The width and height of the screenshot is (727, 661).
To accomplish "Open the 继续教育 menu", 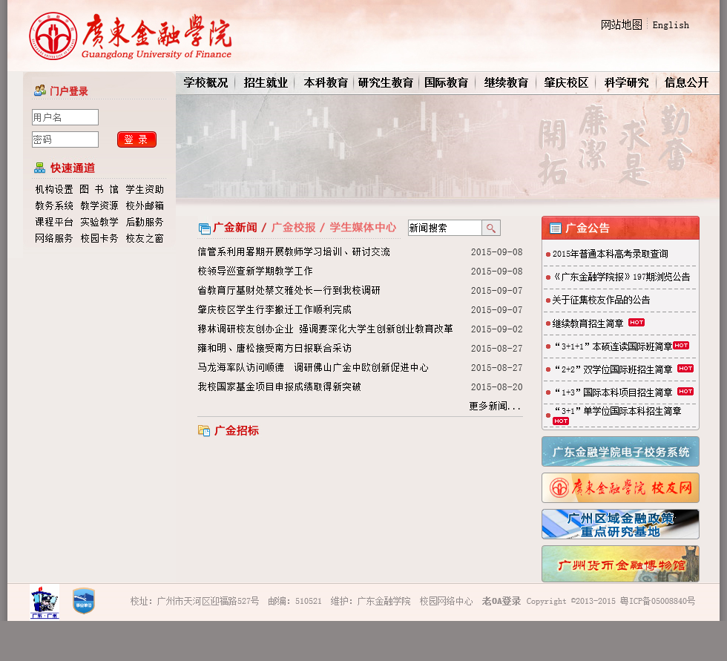I will pyautogui.click(x=506, y=83).
